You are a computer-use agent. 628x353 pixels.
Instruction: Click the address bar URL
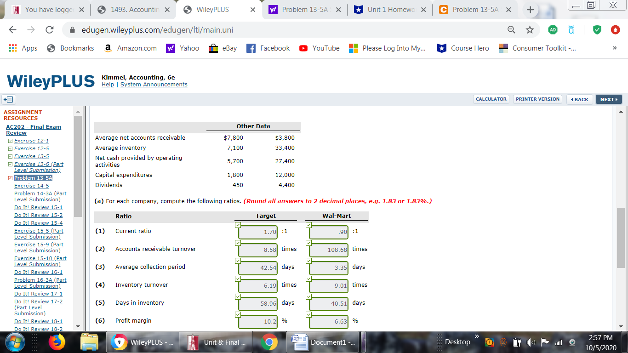157,30
